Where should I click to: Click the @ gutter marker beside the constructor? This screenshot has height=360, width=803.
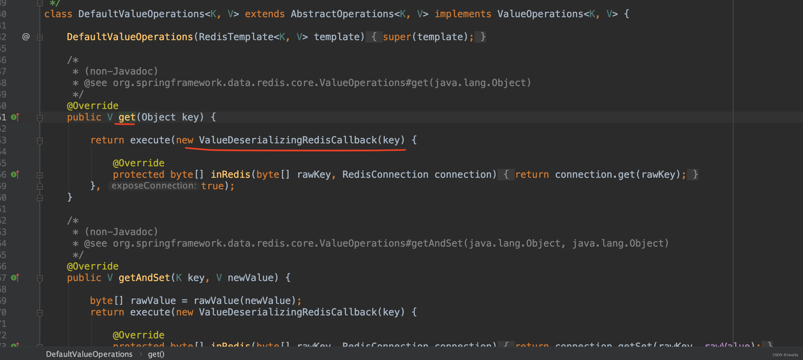(26, 37)
